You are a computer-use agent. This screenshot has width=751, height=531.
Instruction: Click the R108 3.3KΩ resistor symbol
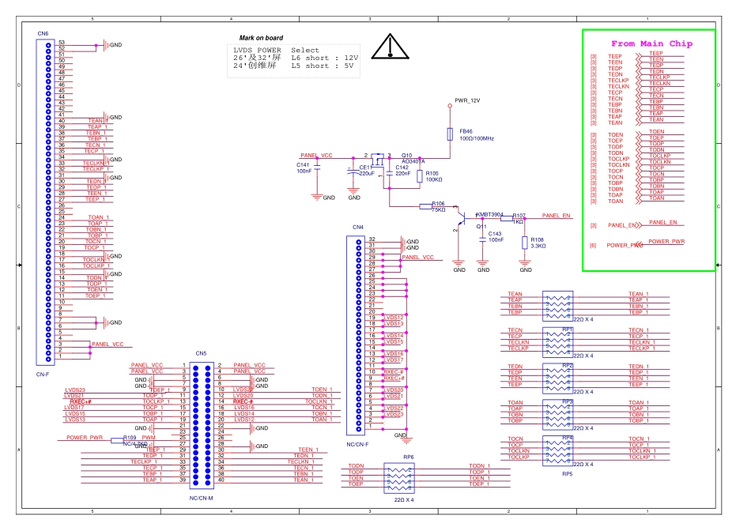click(x=525, y=243)
